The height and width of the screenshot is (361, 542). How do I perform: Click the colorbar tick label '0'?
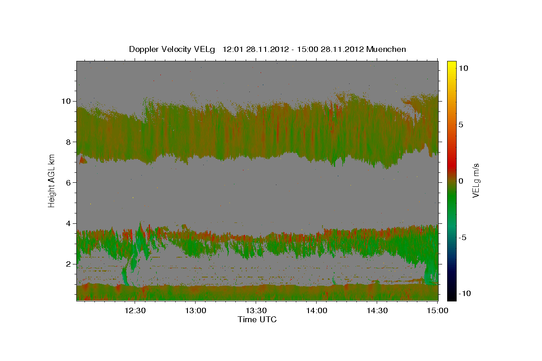[462, 181]
